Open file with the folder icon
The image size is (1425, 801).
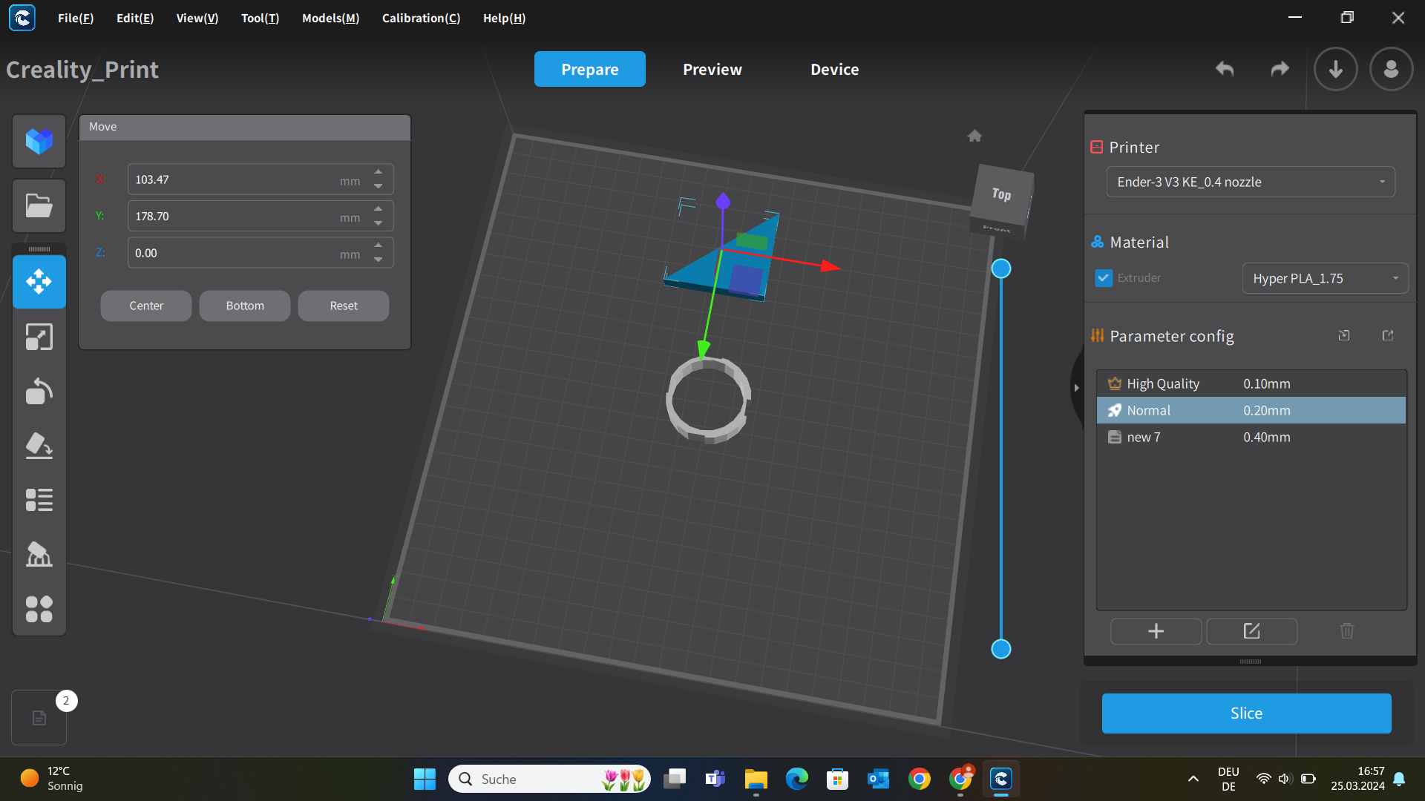39,205
